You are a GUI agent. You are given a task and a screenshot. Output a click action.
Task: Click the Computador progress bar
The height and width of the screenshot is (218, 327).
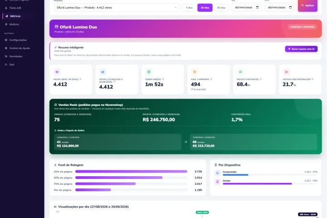point(270,175)
